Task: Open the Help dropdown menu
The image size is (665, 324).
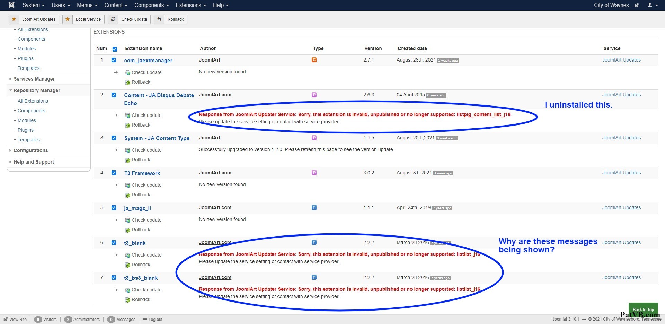Action: coord(221,5)
